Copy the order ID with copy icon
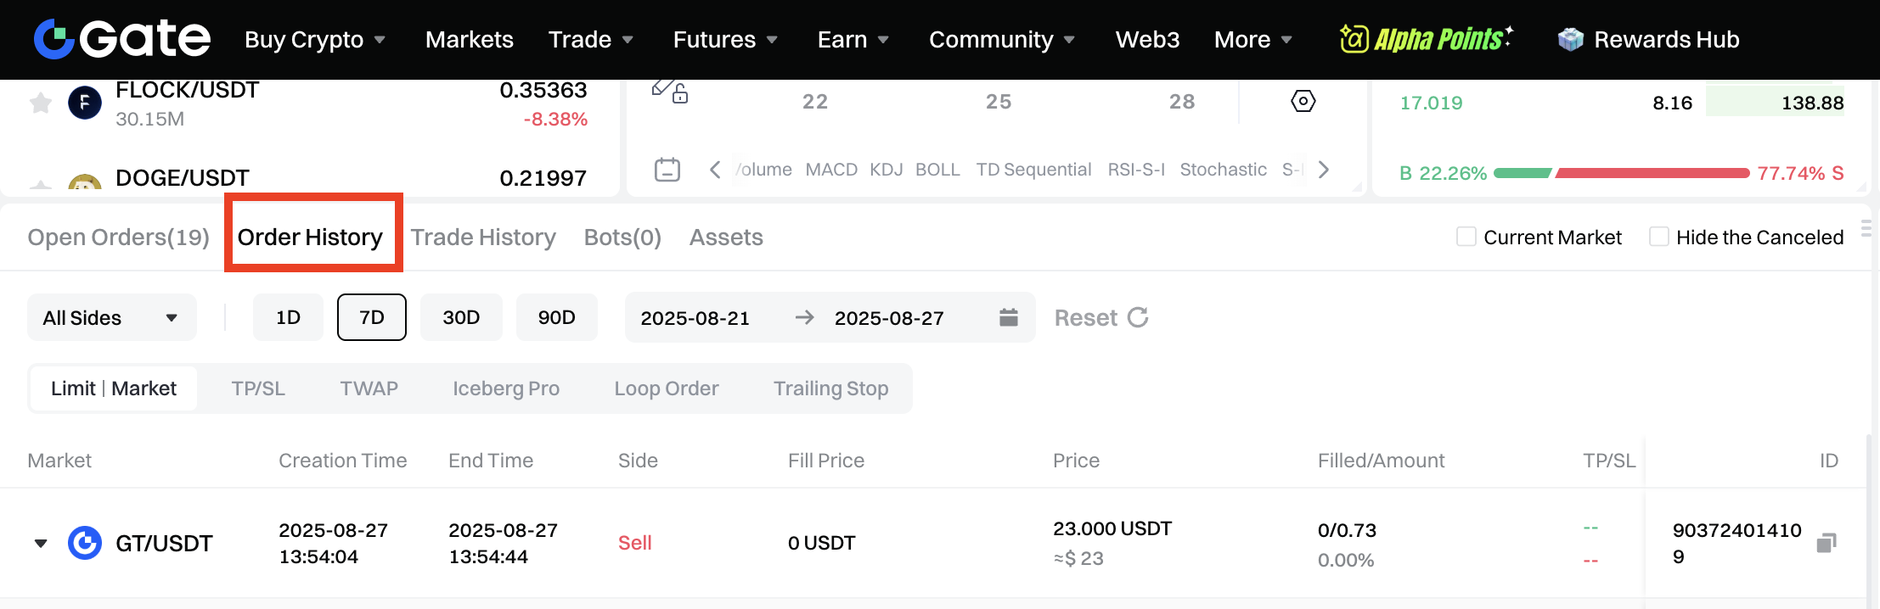Viewport: 1880px width, 609px height. [x=1827, y=543]
